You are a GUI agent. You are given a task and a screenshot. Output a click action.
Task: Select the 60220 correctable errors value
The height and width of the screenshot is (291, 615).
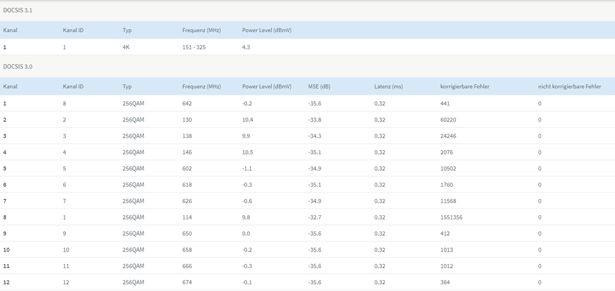448,120
